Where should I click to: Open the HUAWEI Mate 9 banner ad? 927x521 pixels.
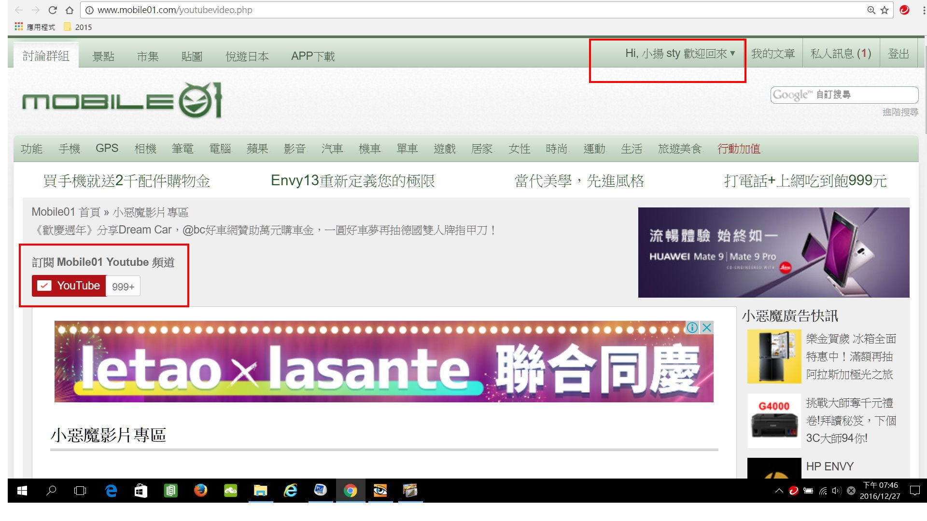[x=773, y=252]
